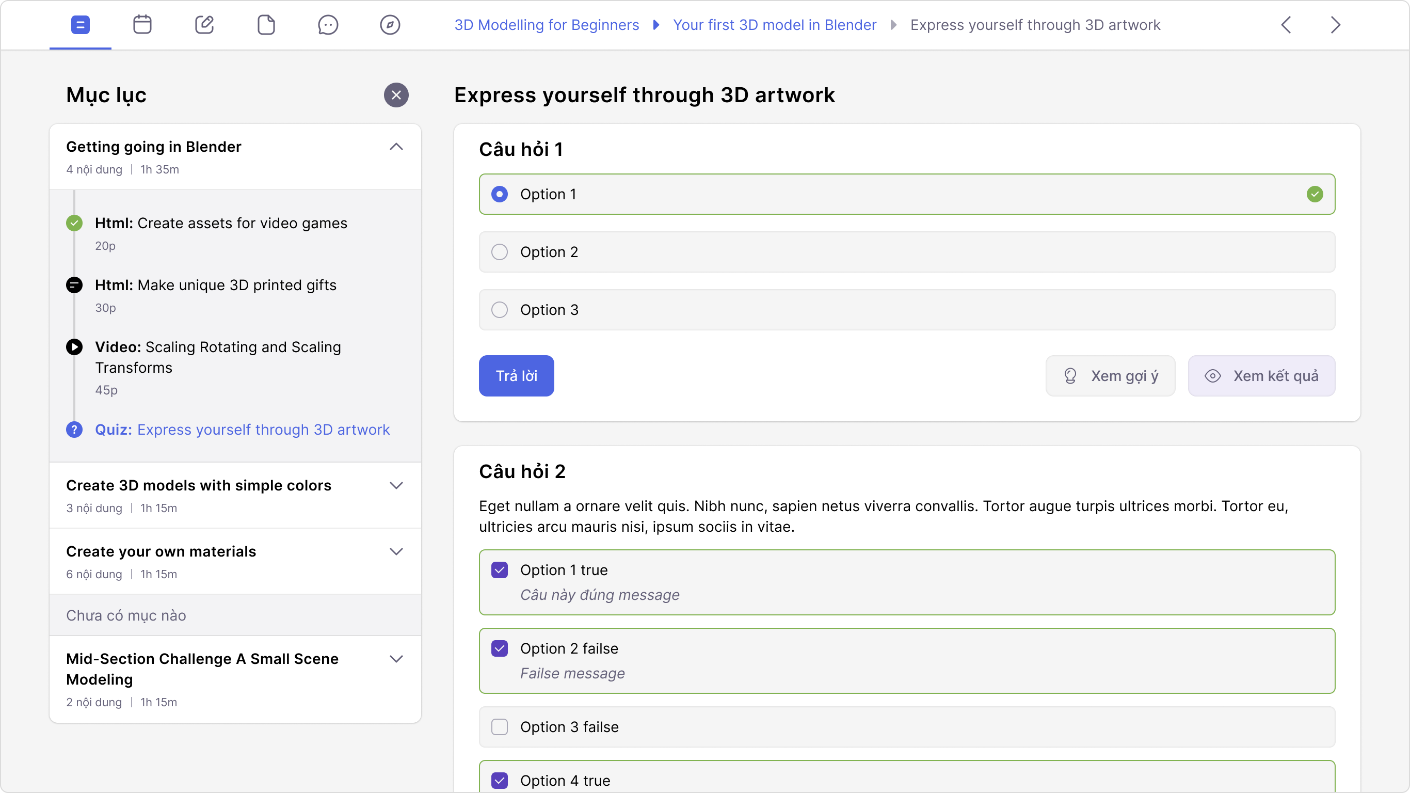Open the calendar icon in top toolbar
This screenshot has width=1410, height=793.
pos(142,25)
